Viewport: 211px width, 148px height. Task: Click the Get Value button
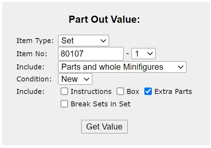click(104, 127)
